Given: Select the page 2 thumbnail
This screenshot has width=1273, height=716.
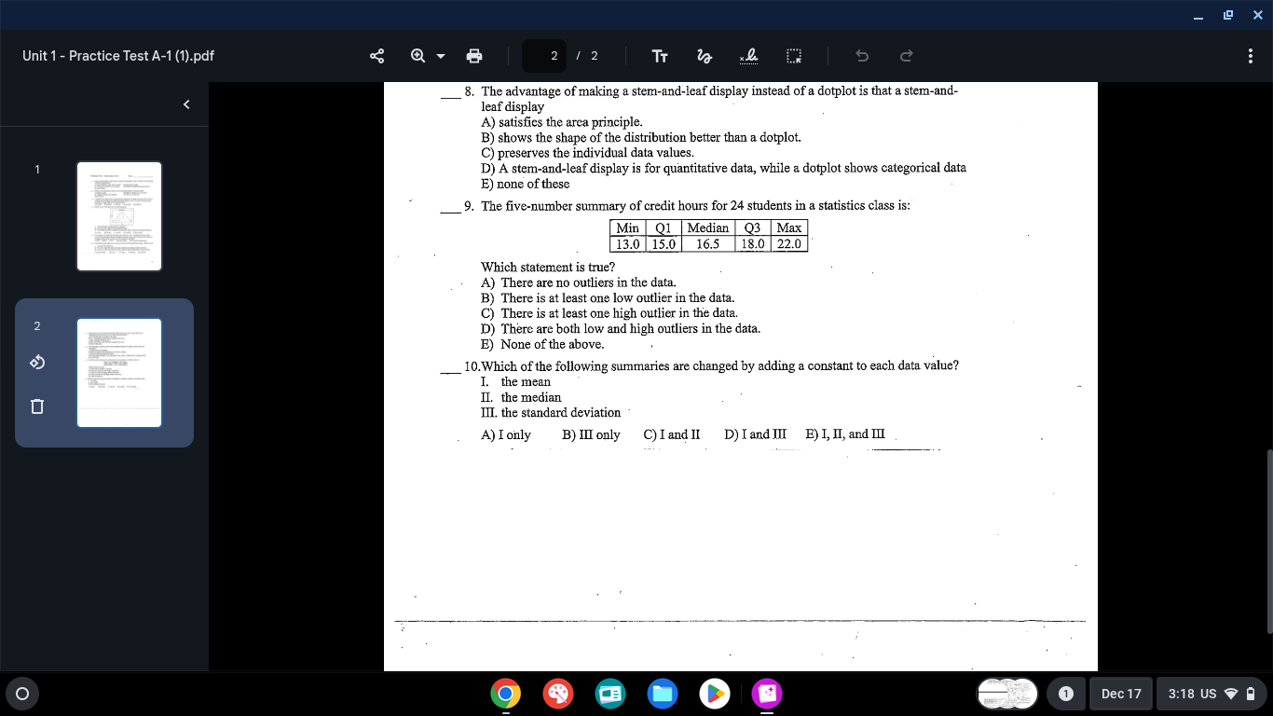Looking at the screenshot, I should click(119, 373).
